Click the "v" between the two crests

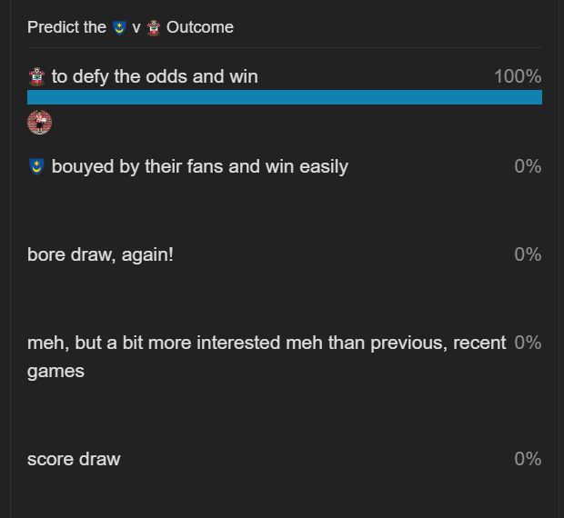pos(136,28)
